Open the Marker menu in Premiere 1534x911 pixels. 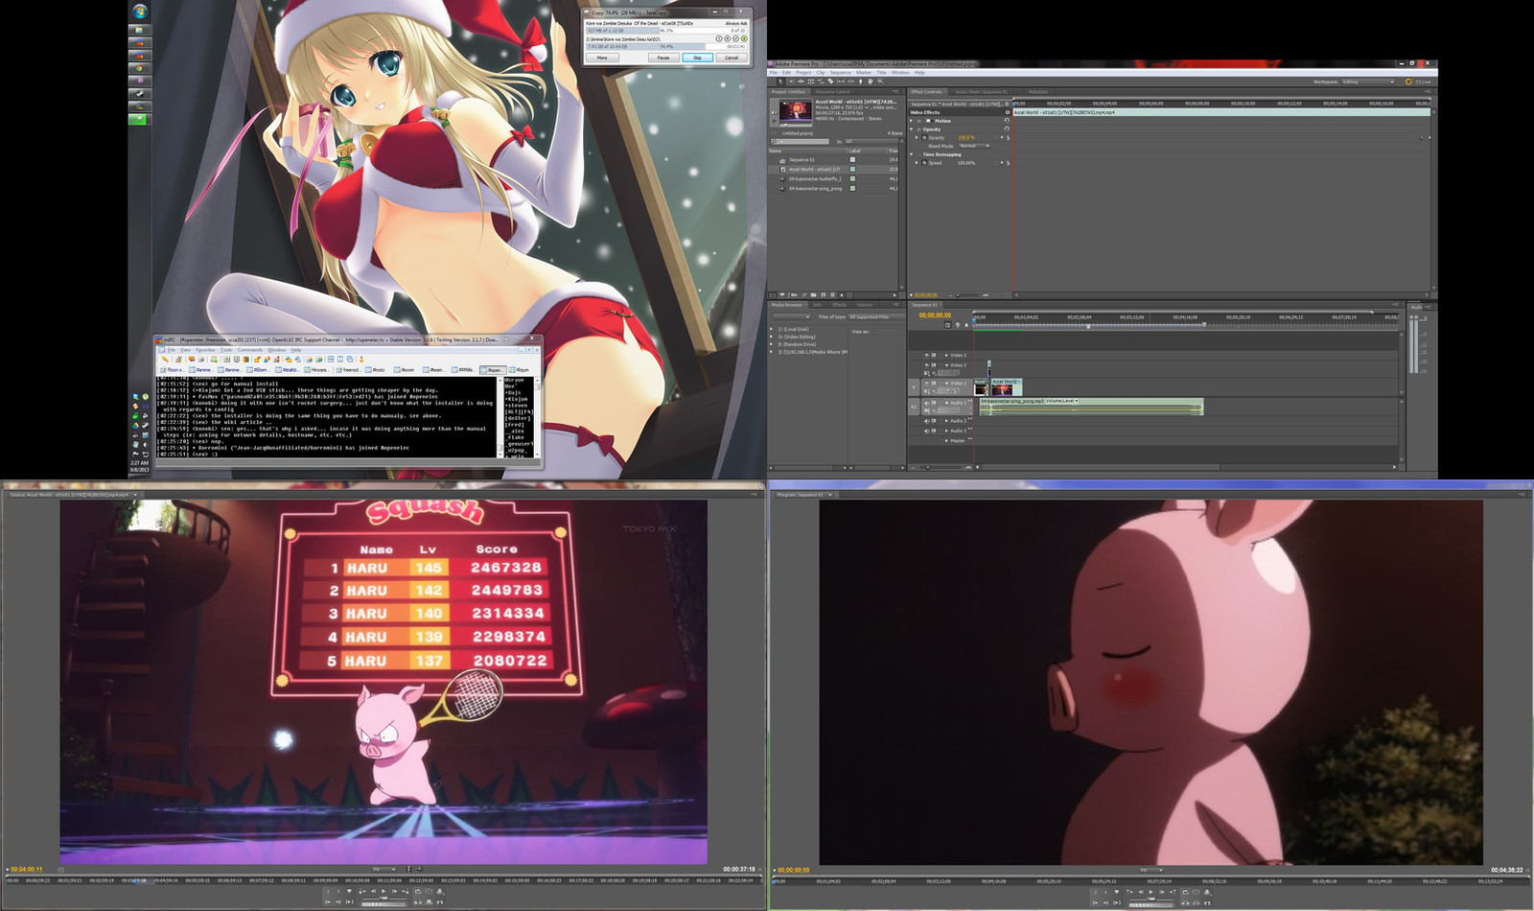click(x=864, y=73)
